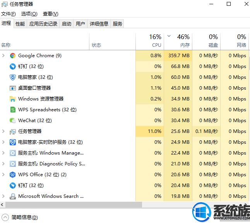Sort by the 状态 column header
Screen dimensions: 250x223
click(112, 42)
